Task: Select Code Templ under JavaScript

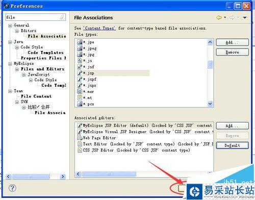Action: click(54, 85)
